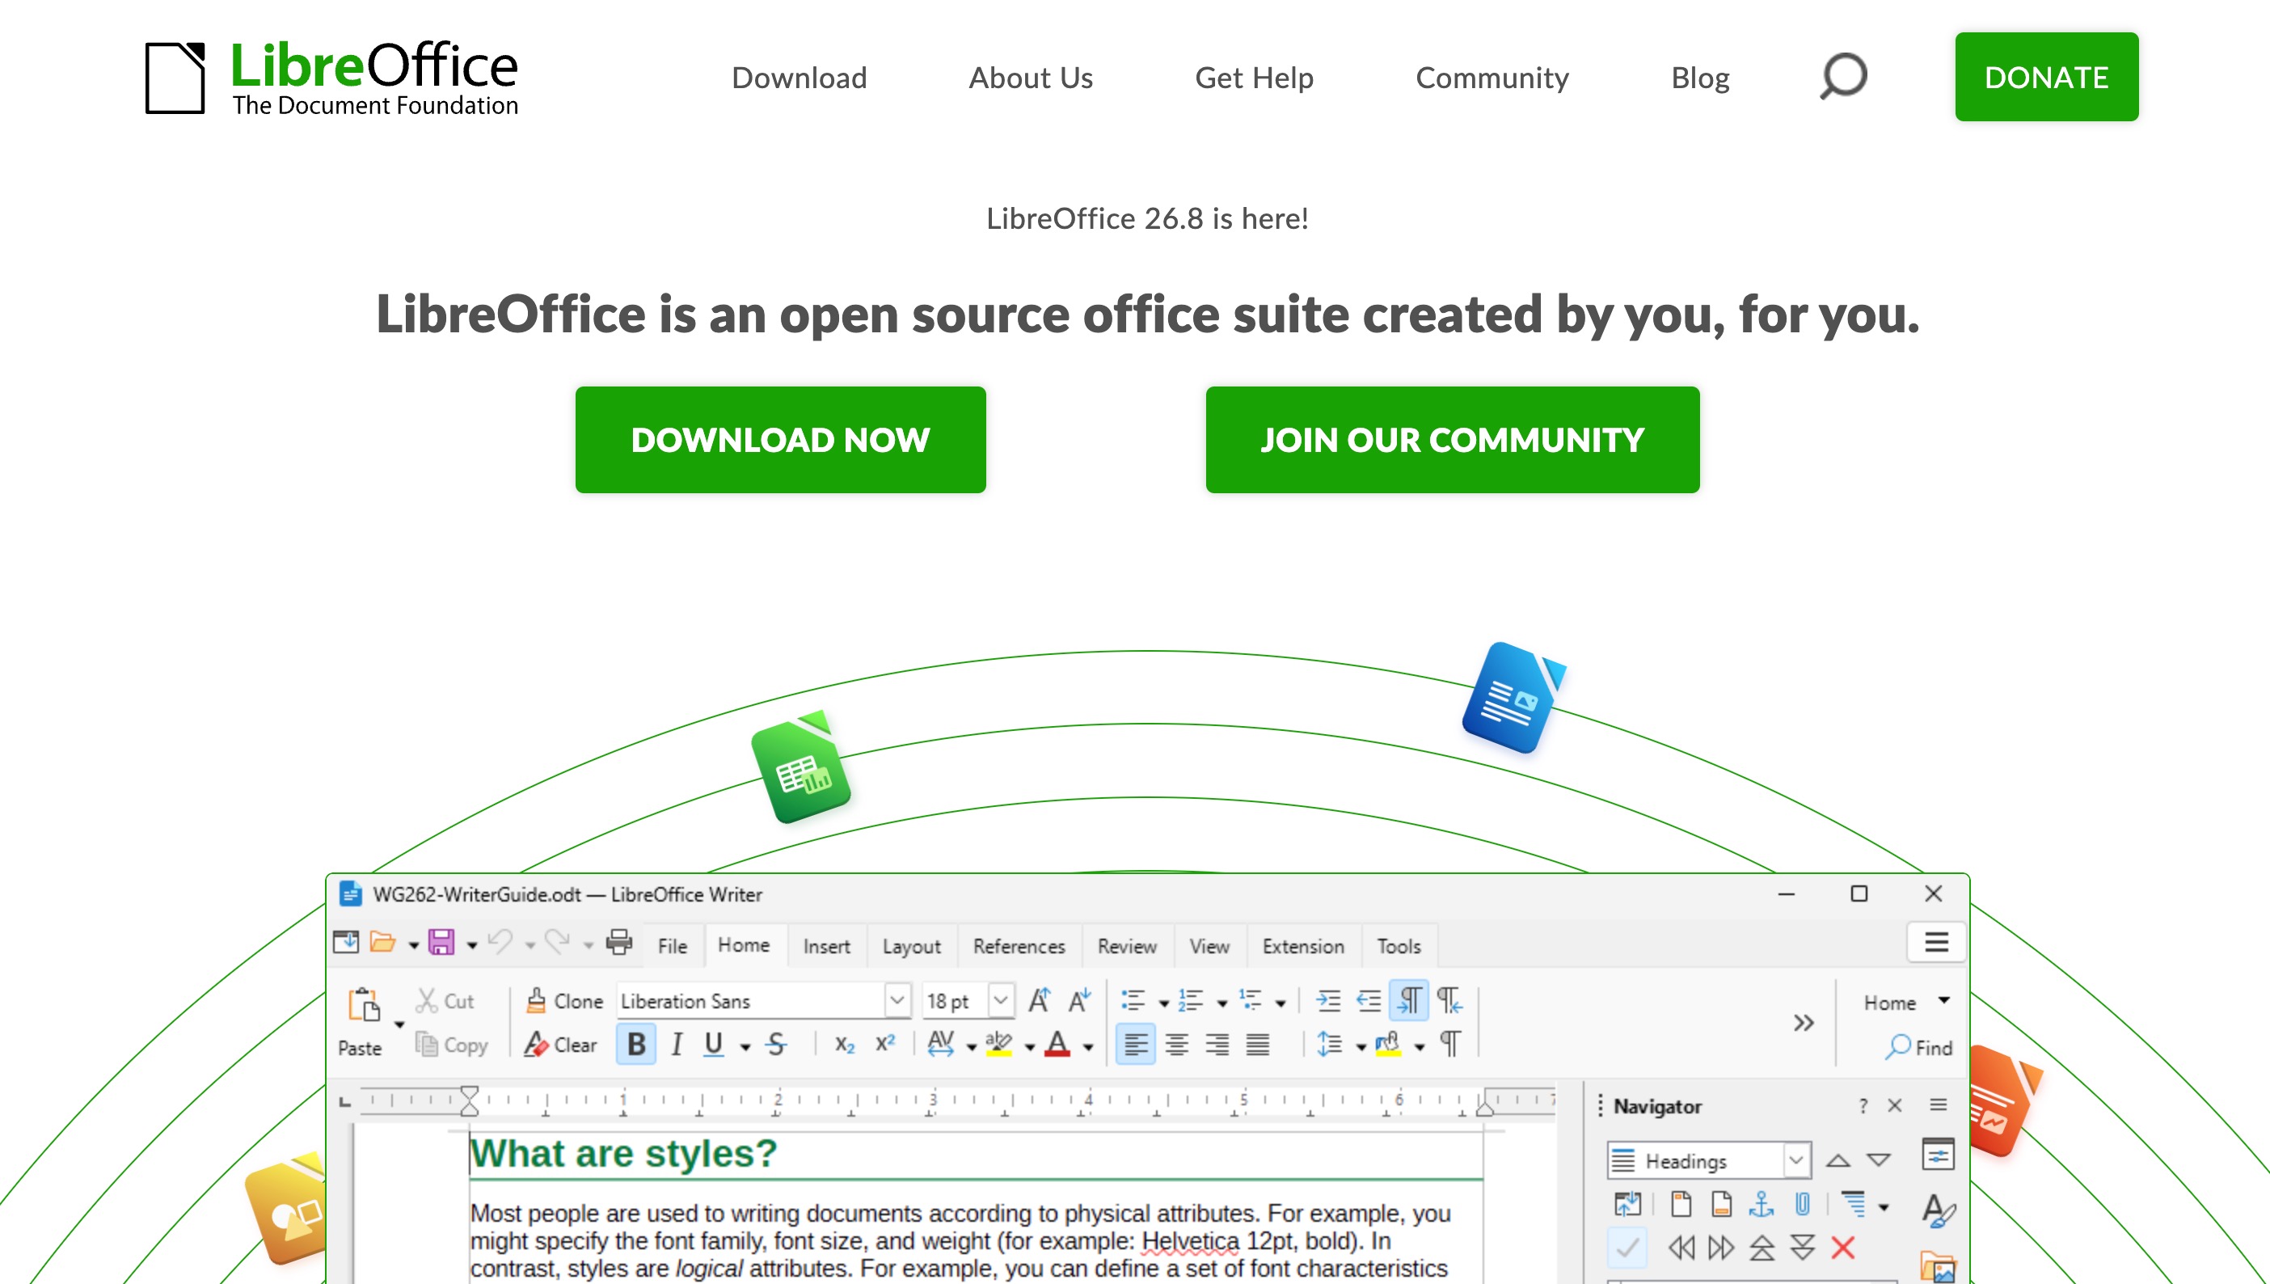Click the Clear formatting button
This screenshot has height=1284, width=2270.
pos(561,1045)
